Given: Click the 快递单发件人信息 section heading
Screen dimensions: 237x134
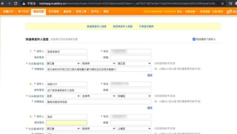Looking at the screenshot, I should (x=37, y=39).
